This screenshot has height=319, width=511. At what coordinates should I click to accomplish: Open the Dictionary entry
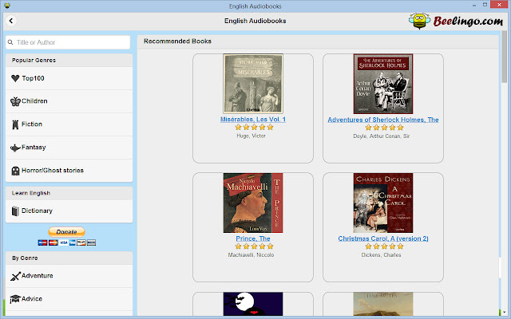tap(69, 211)
